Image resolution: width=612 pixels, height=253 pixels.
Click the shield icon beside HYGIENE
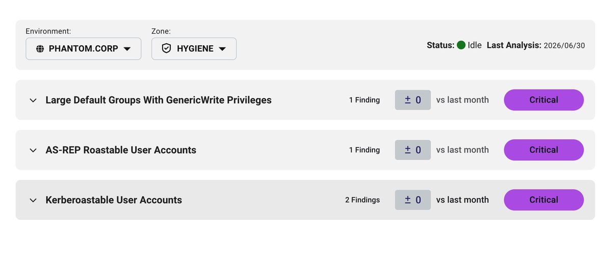click(166, 49)
